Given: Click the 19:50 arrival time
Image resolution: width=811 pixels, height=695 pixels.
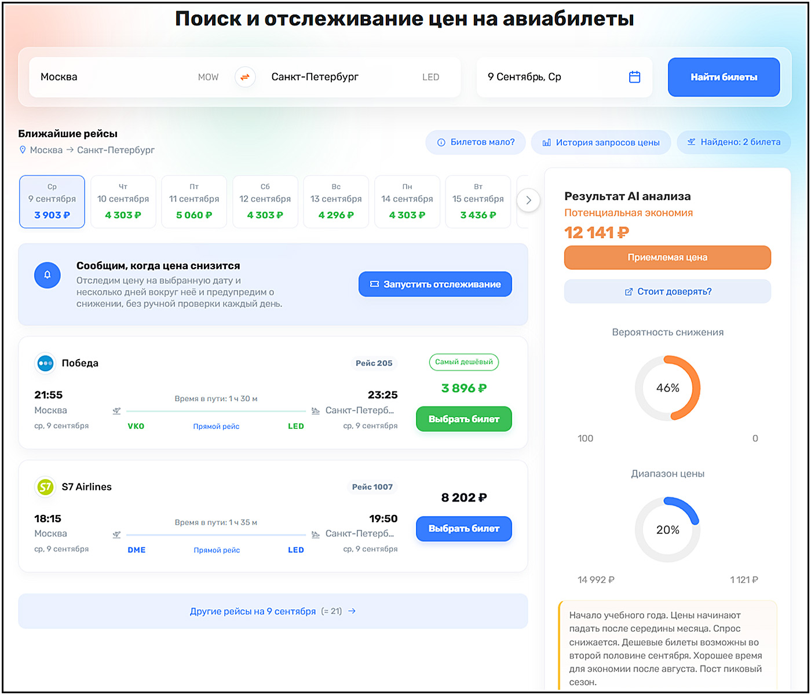Looking at the screenshot, I should point(383,519).
